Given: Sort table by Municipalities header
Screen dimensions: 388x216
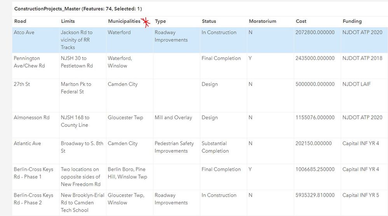Looking at the screenshot, I should pos(124,21).
